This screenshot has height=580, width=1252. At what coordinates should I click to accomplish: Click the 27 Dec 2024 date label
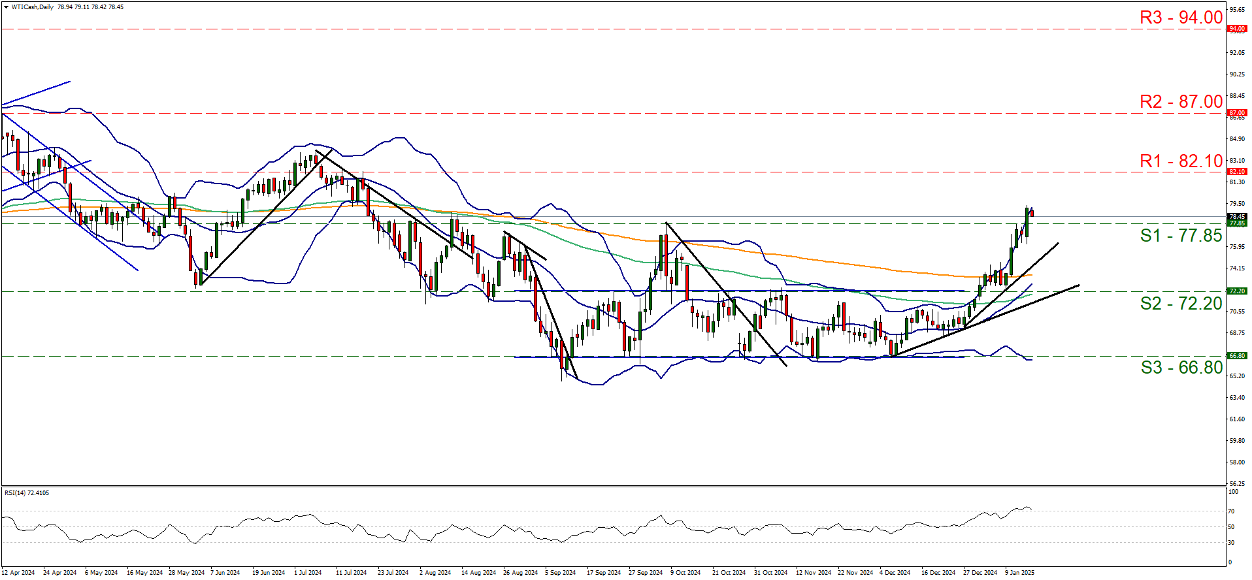(980, 573)
